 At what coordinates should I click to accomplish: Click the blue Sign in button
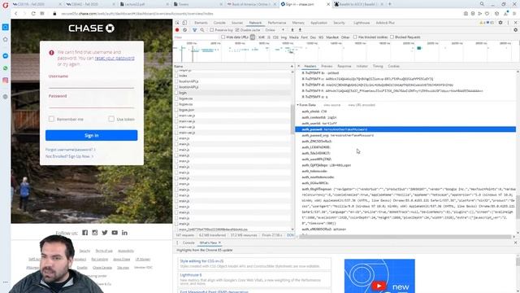[x=92, y=135]
